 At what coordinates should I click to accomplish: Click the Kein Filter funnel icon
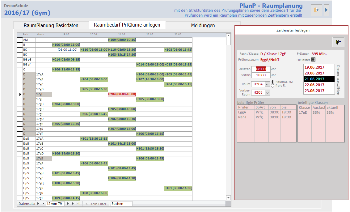(87, 204)
